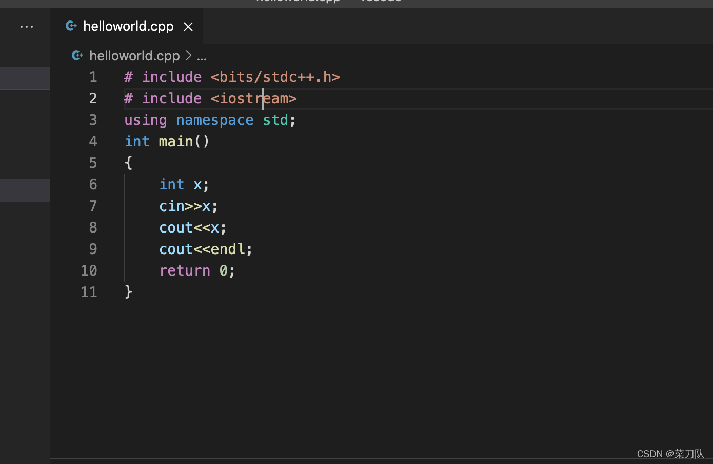Click 'int' declaration on line 6
The image size is (713, 464).
[x=172, y=185]
